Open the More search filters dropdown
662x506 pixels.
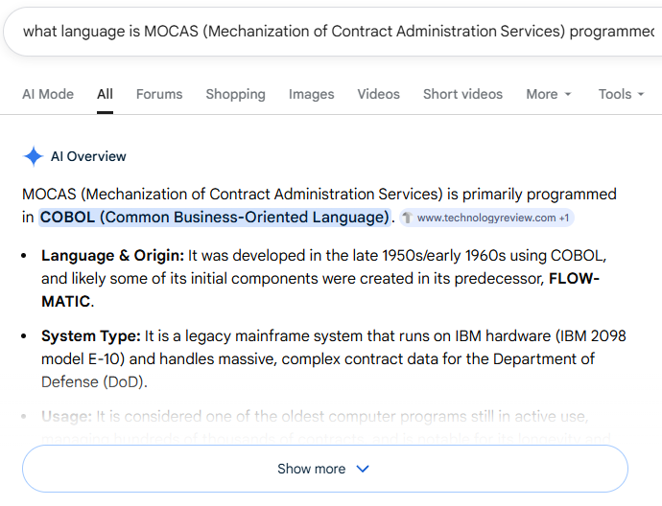(548, 94)
